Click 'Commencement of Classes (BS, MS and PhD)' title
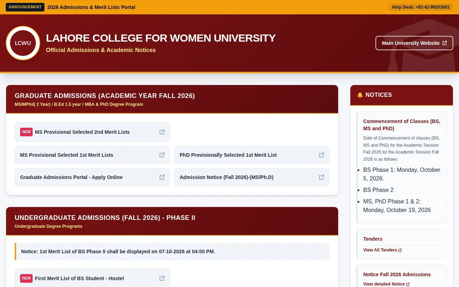This screenshot has height=287, width=459. click(x=402, y=125)
